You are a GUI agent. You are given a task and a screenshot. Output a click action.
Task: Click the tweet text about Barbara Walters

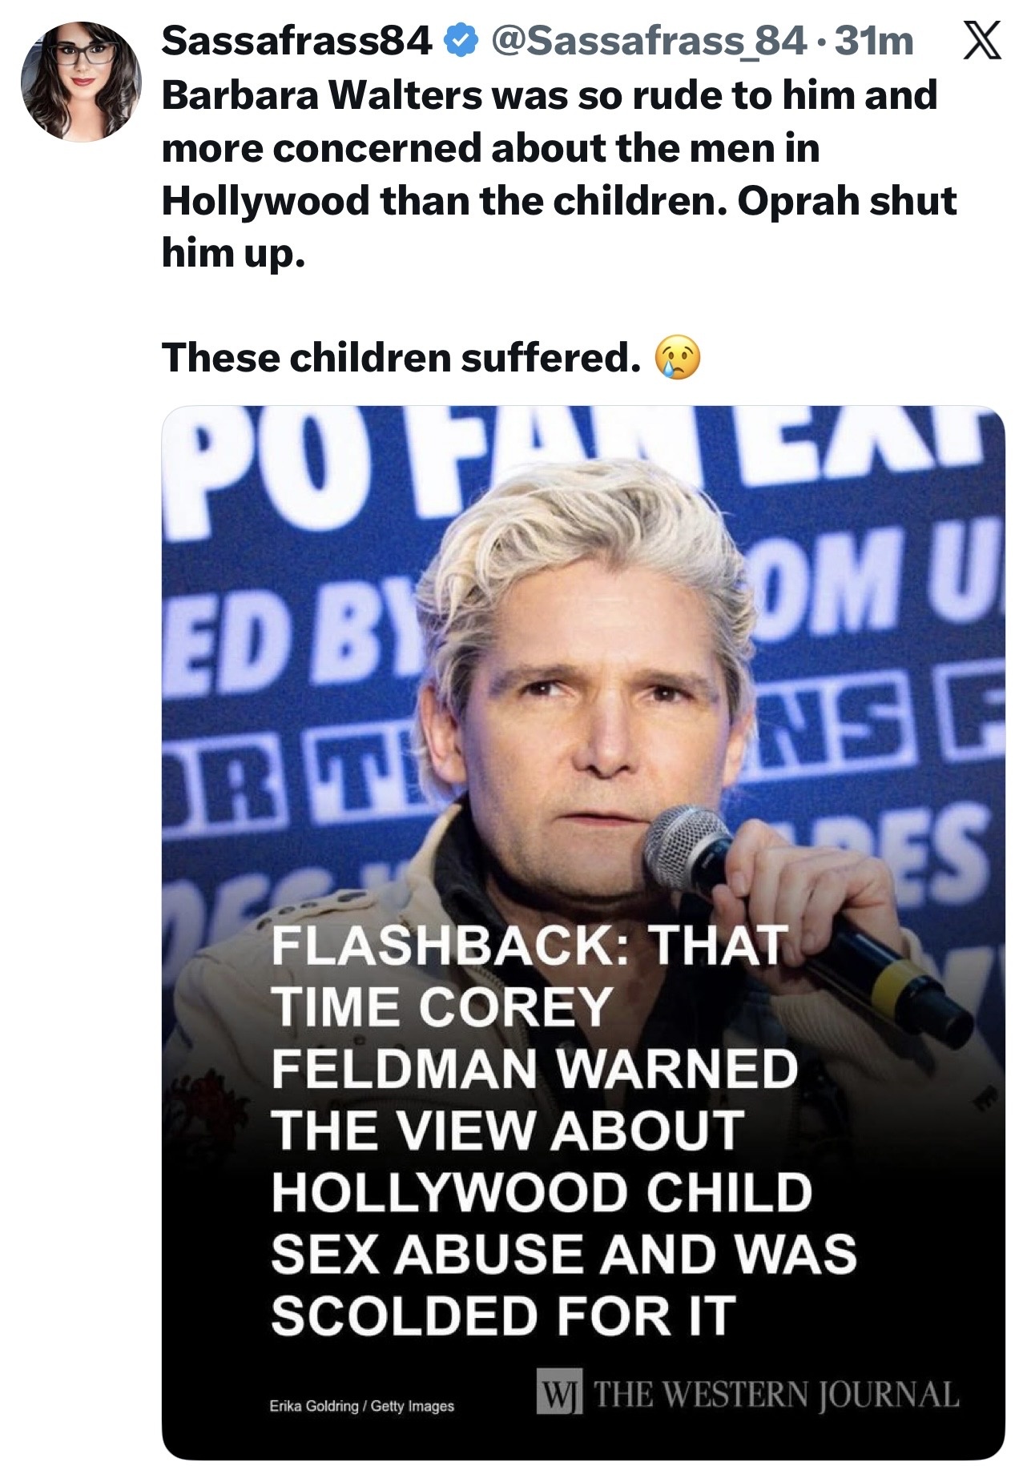tap(559, 174)
